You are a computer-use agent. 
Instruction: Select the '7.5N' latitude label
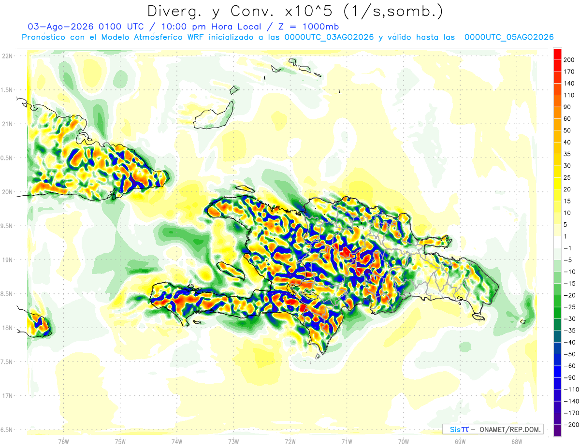pyautogui.click(x=7, y=362)
